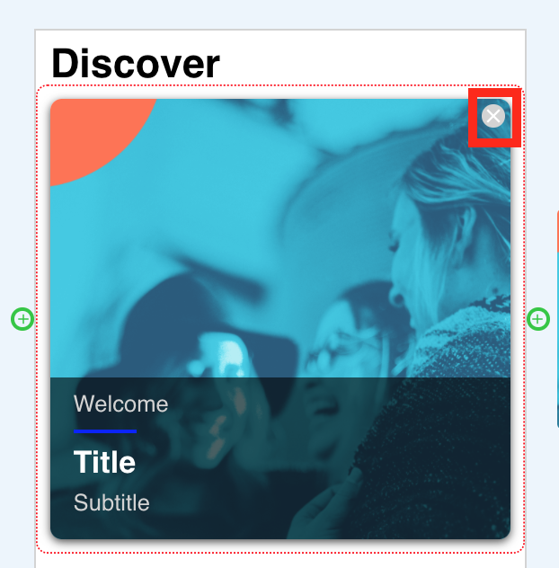
Task: Click the dark caption overlay beside Title
Action: 289,460
